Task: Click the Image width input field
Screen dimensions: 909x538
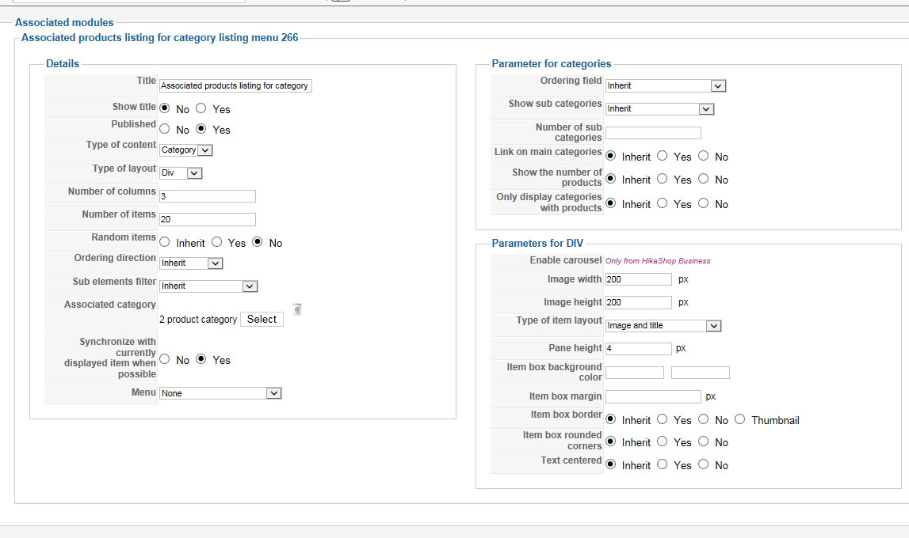Action: (639, 279)
